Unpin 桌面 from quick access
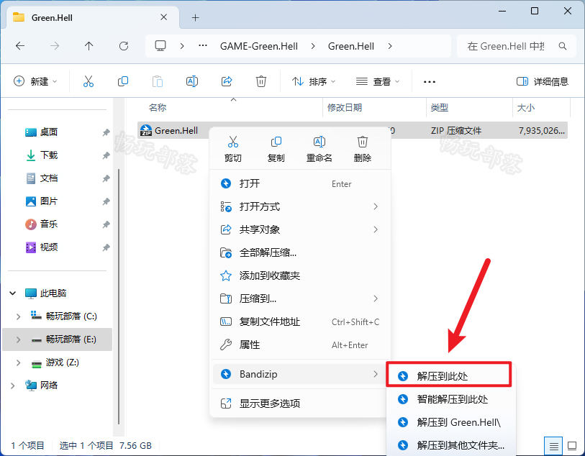Image resolution: width=585 pixels, height=456 pixels. (106, 132)
